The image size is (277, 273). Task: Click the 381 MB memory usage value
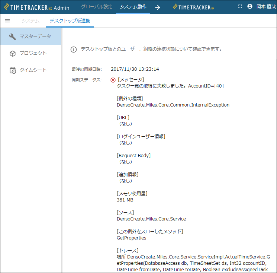[125, 200]
